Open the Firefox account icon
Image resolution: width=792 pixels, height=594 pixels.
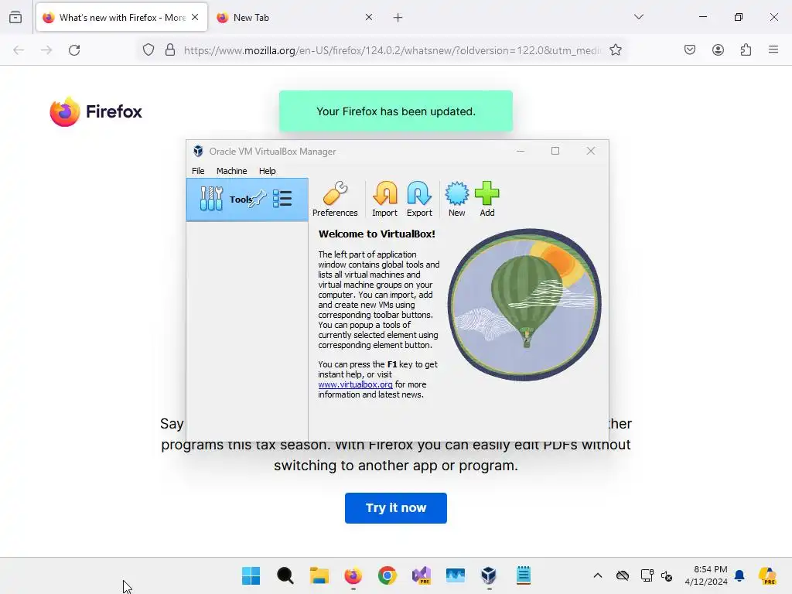[x=718, y=50]
